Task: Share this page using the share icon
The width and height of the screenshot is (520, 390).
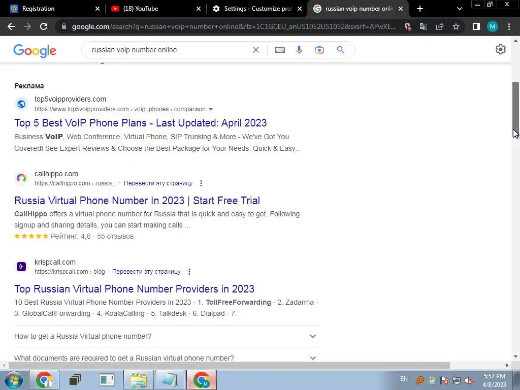Action: (440, 26)
